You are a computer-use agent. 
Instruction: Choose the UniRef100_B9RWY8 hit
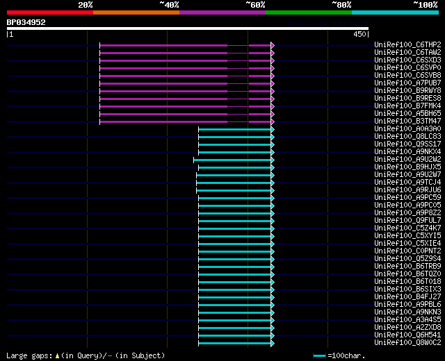(x=407, y=91)
